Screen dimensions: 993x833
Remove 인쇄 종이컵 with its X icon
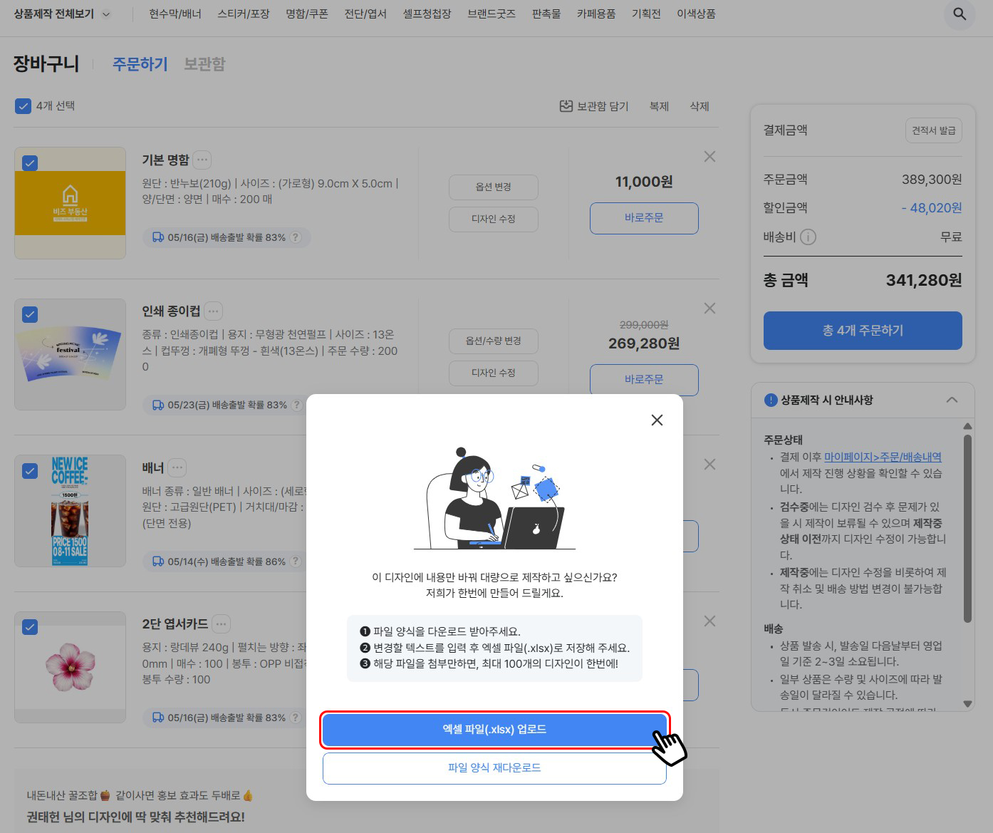(709, 308)
